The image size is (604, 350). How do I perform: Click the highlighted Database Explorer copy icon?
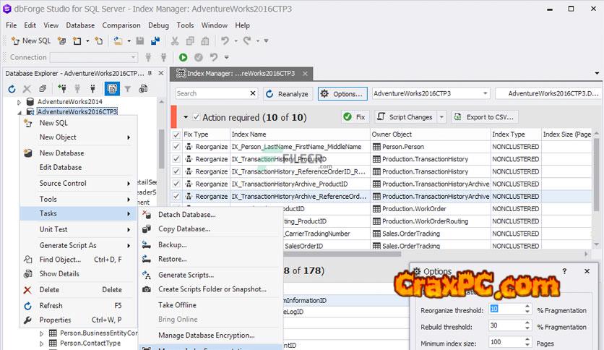coord(111,89)
